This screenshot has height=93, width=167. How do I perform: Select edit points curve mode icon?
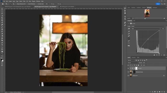[129, 38]
